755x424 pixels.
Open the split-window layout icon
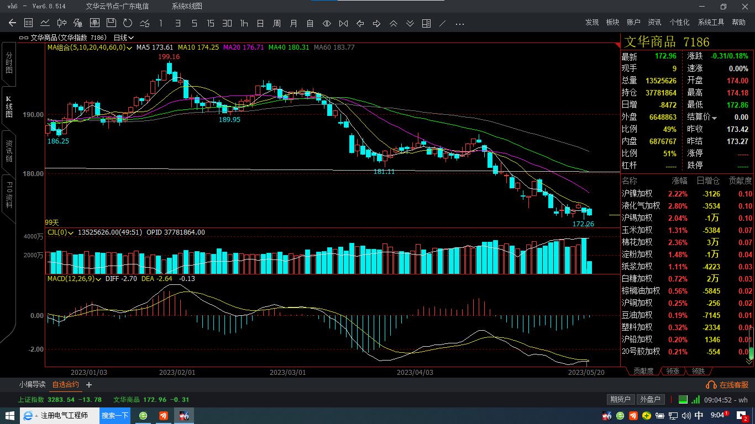[x=426, y=23]
